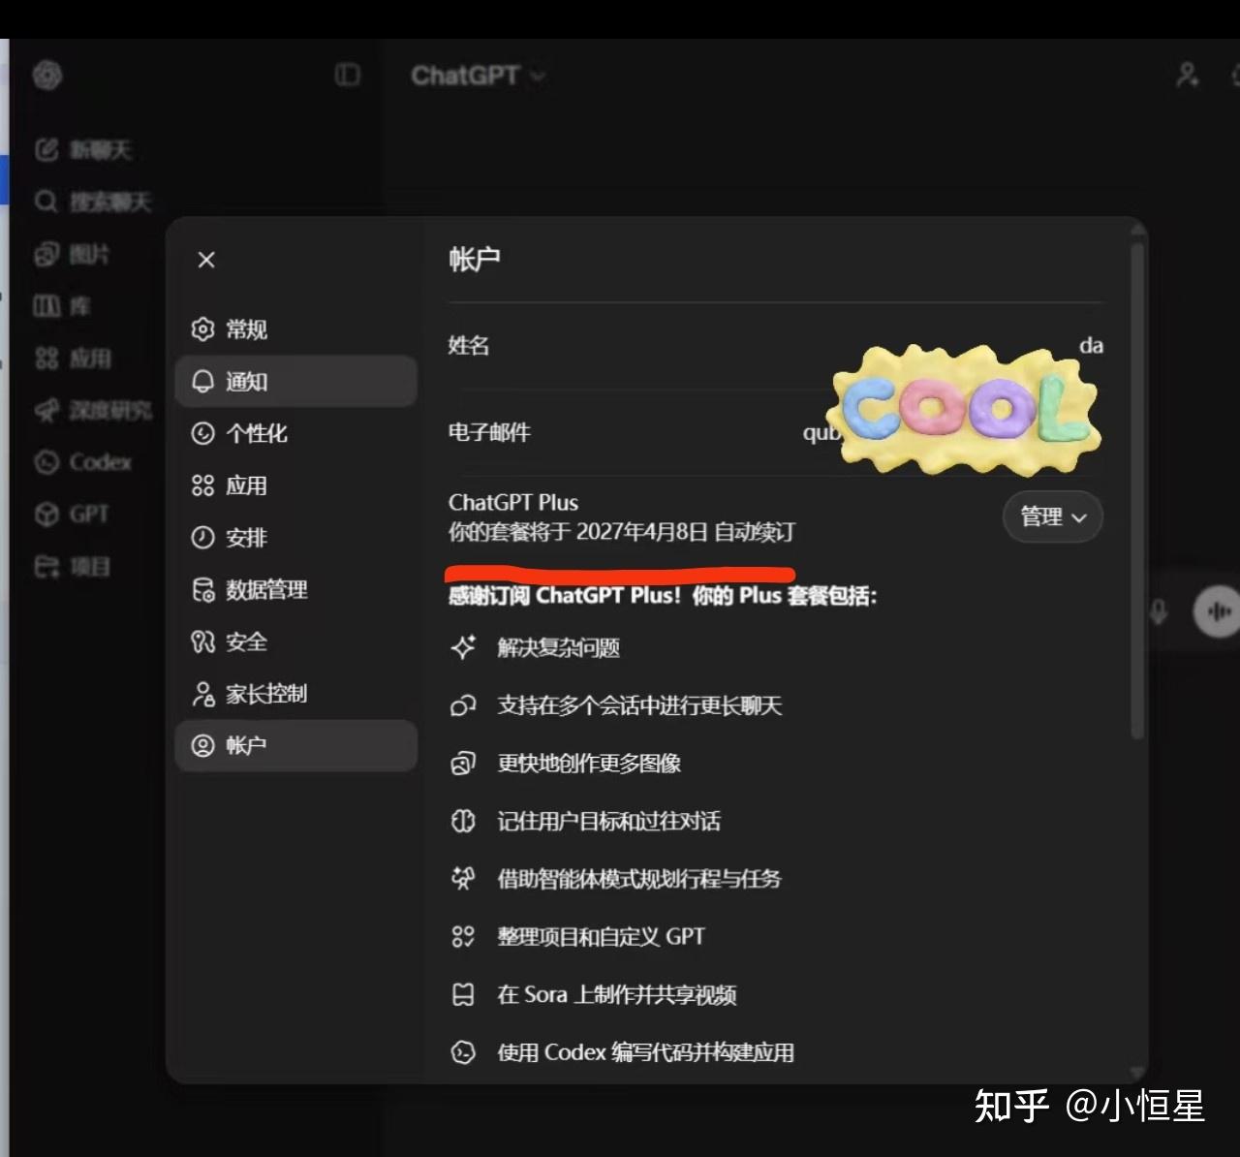
Task: Open the ChatGPT model selector dropdown
Action: pos(478,76)
